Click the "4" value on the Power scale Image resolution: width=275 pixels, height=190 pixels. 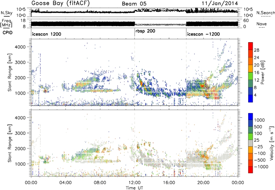coord(255,95)
